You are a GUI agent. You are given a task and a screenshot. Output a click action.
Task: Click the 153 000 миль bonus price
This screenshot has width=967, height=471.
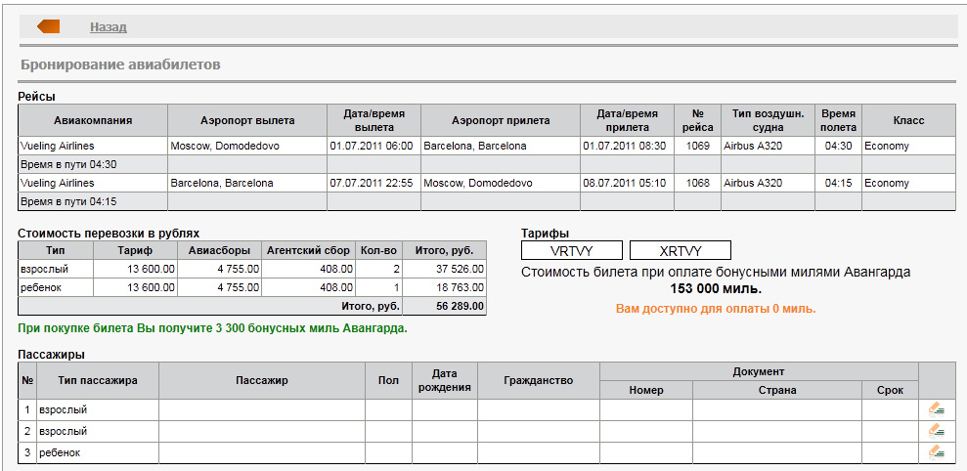point(716,289)
